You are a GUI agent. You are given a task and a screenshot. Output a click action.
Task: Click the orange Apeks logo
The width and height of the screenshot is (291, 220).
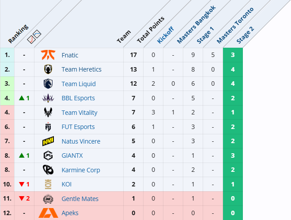click(48, 213)
